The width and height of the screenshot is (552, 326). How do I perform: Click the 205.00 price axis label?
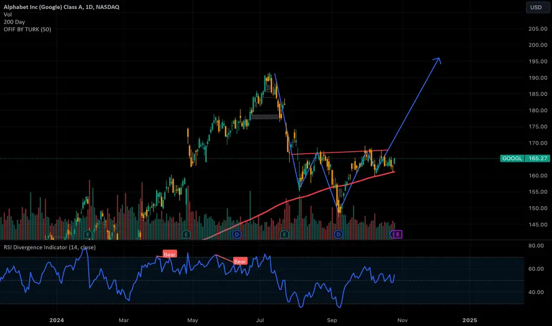point(538,29)
